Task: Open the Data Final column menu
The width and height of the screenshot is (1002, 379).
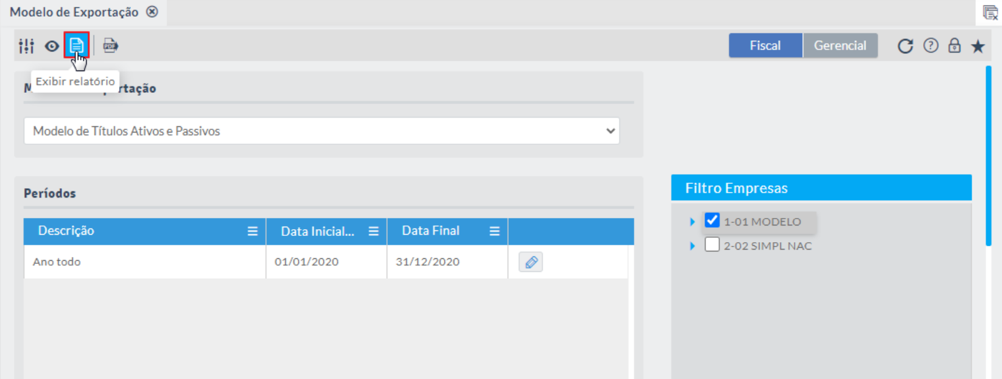Action: (494, 231)
